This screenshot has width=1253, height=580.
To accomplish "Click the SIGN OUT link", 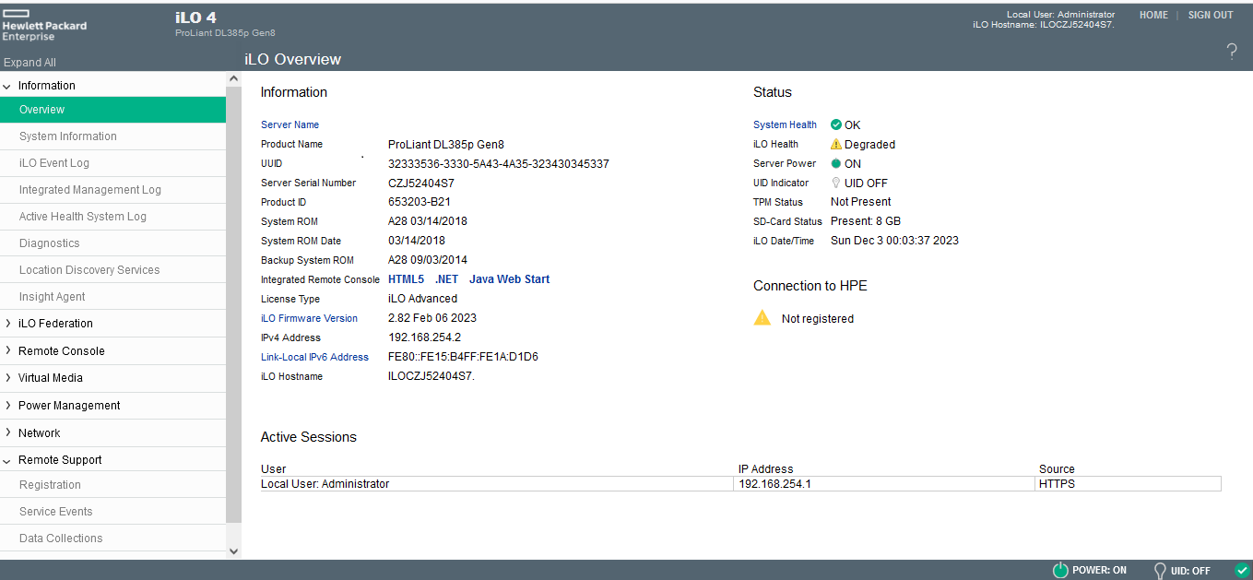I will (1210, 16).
